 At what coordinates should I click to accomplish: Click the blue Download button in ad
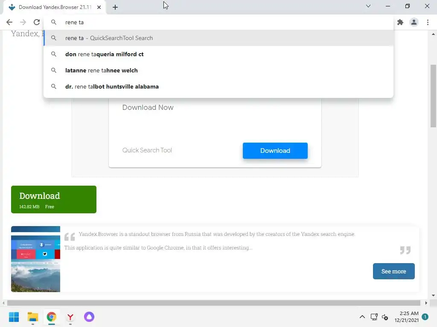pos(275,151)
